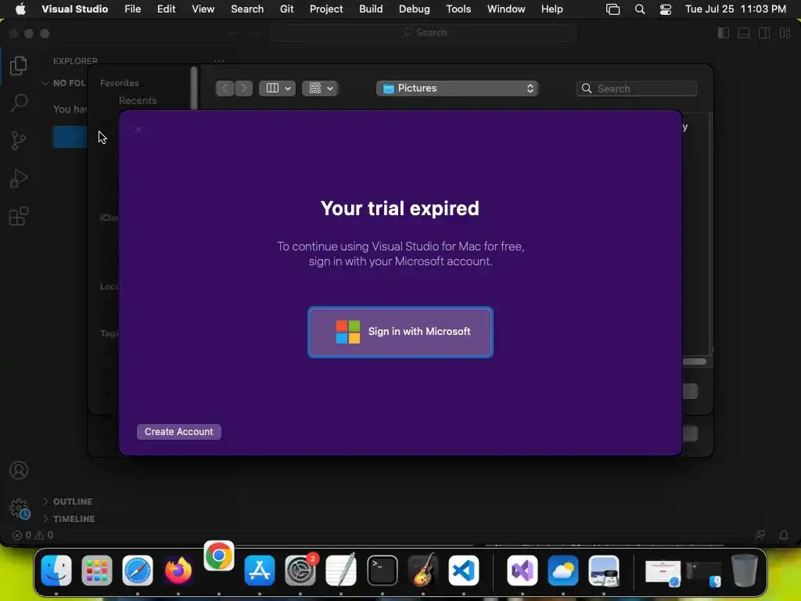The width and height of the screenshot is (801, 601).
Task: Open the Extensions view icon
Action: coord(19,216)
